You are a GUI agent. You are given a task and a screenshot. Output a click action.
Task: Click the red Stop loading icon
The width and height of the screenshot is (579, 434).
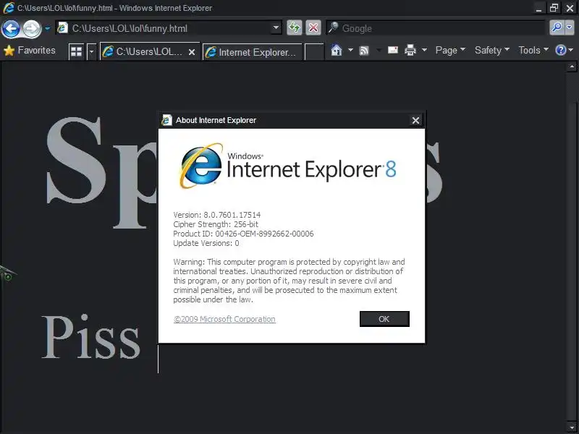(313, 27)
